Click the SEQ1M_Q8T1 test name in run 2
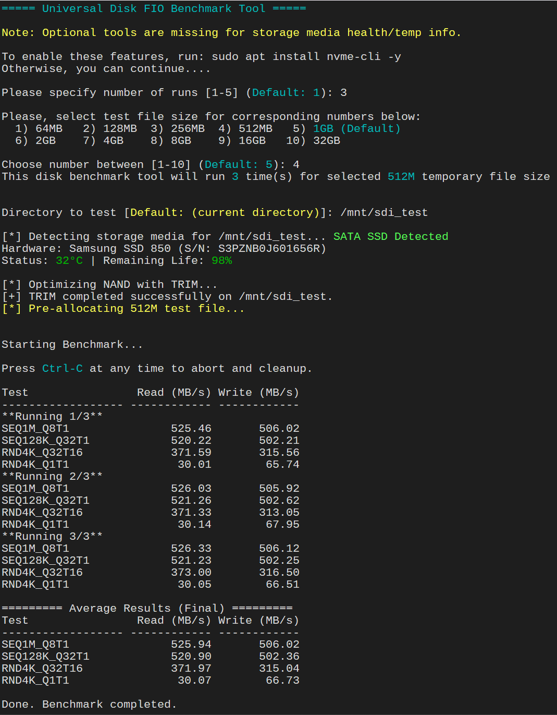557x715 pixels. 35,488
